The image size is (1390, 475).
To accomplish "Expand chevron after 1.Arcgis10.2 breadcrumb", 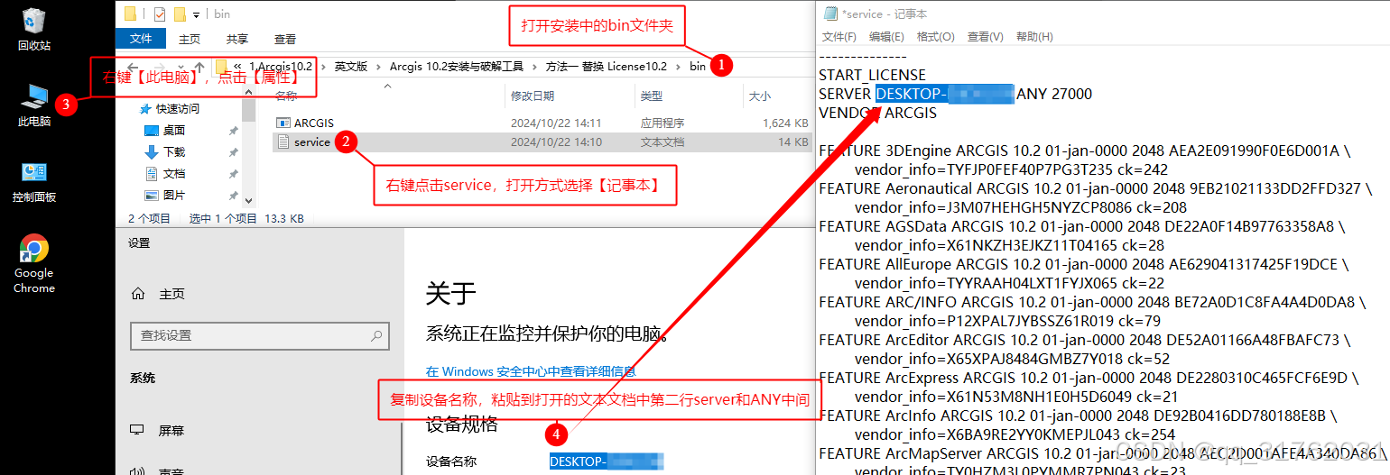I will (323, 67).
